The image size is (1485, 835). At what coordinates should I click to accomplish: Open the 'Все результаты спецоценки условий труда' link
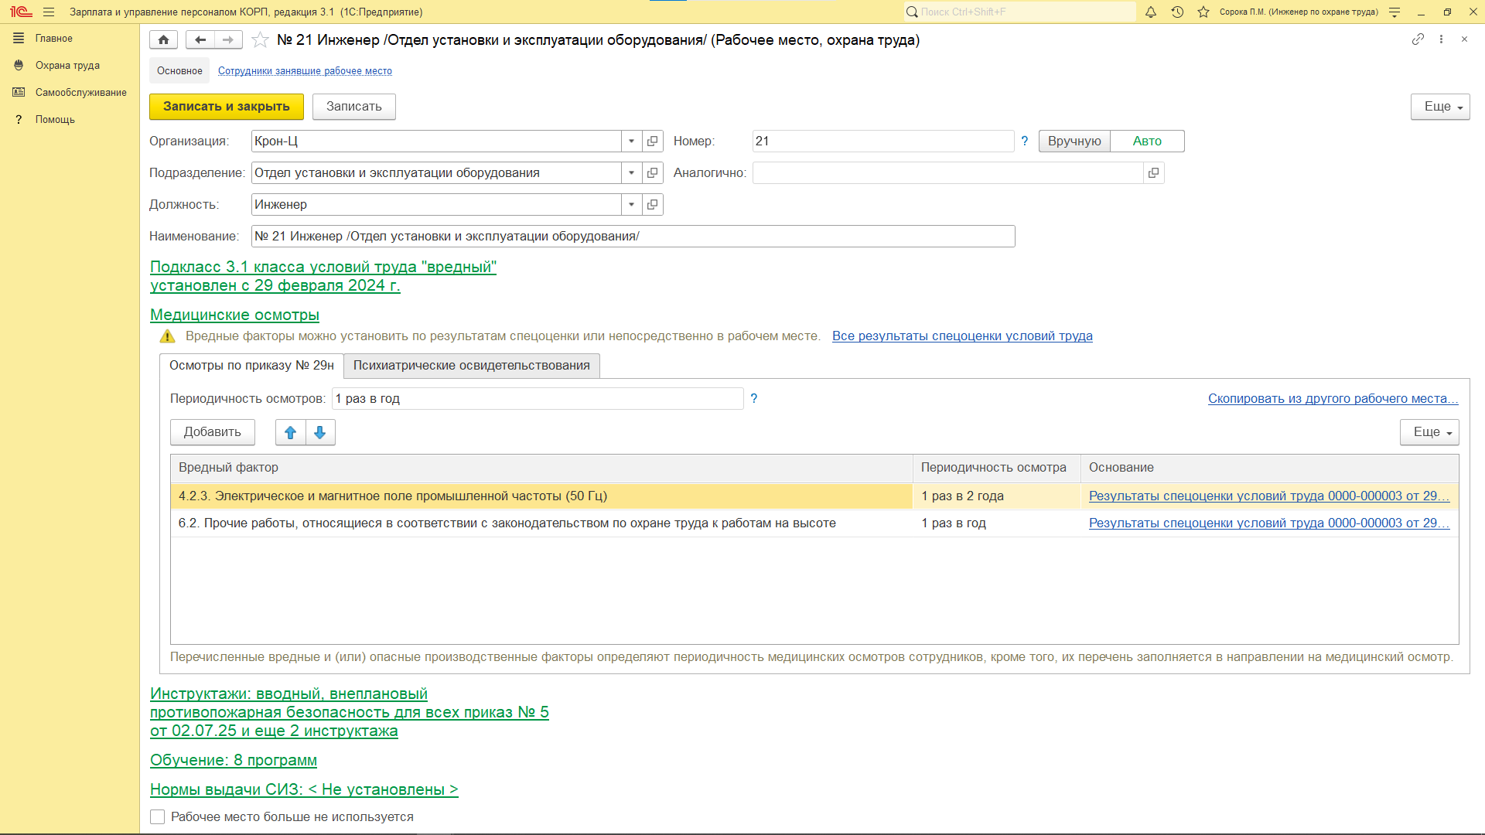pos(962,336)
